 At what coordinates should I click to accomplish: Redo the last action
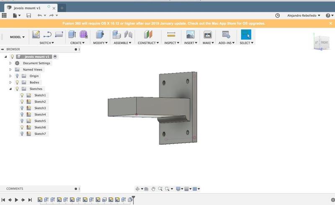(x=52, y=15)
